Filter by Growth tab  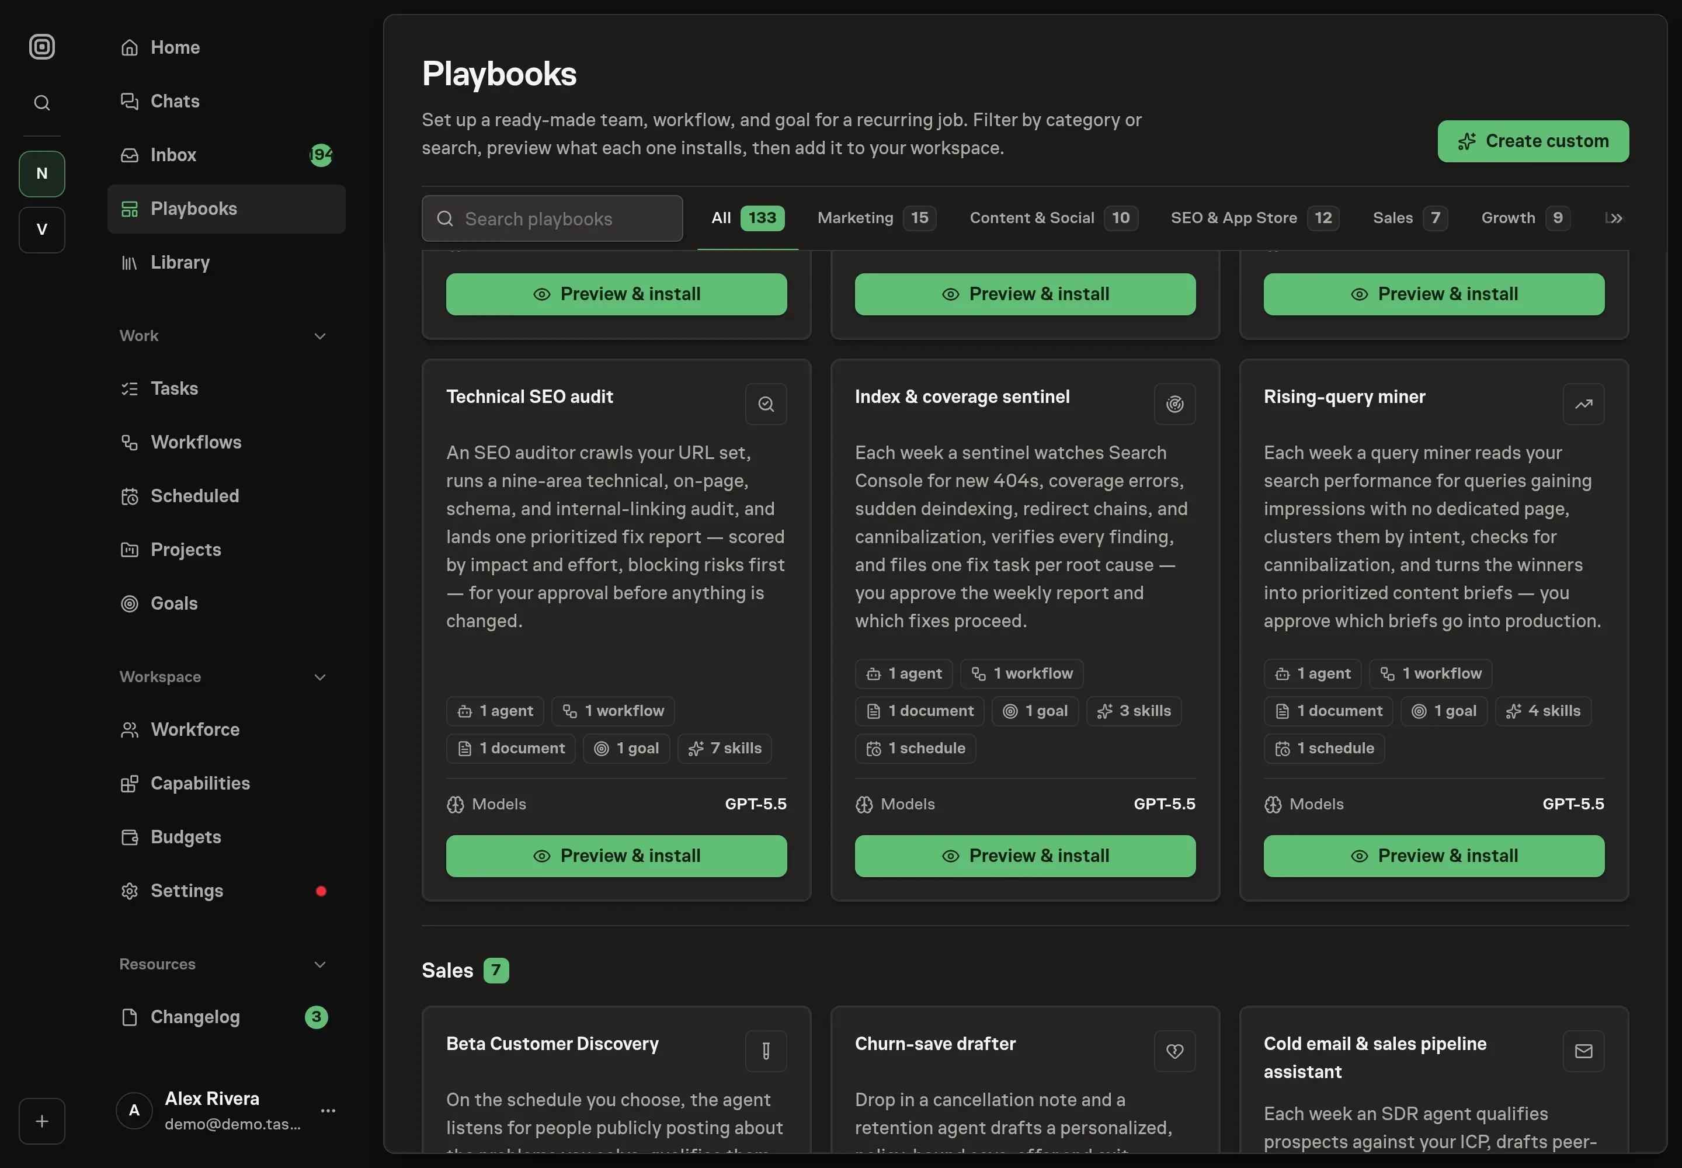tap(1525, 218)
